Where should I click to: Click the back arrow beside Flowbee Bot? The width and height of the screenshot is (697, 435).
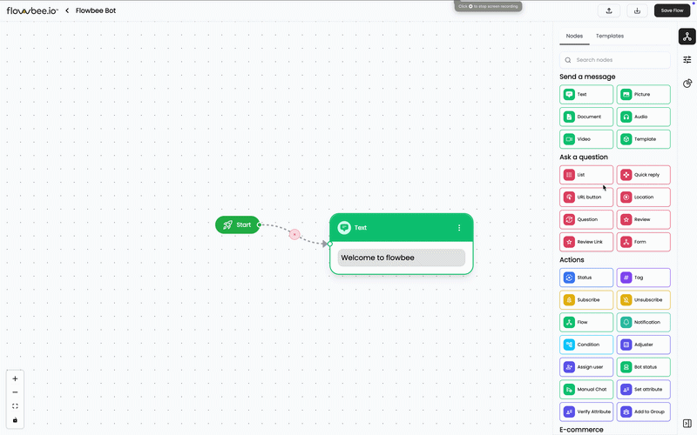click(67, 10)
